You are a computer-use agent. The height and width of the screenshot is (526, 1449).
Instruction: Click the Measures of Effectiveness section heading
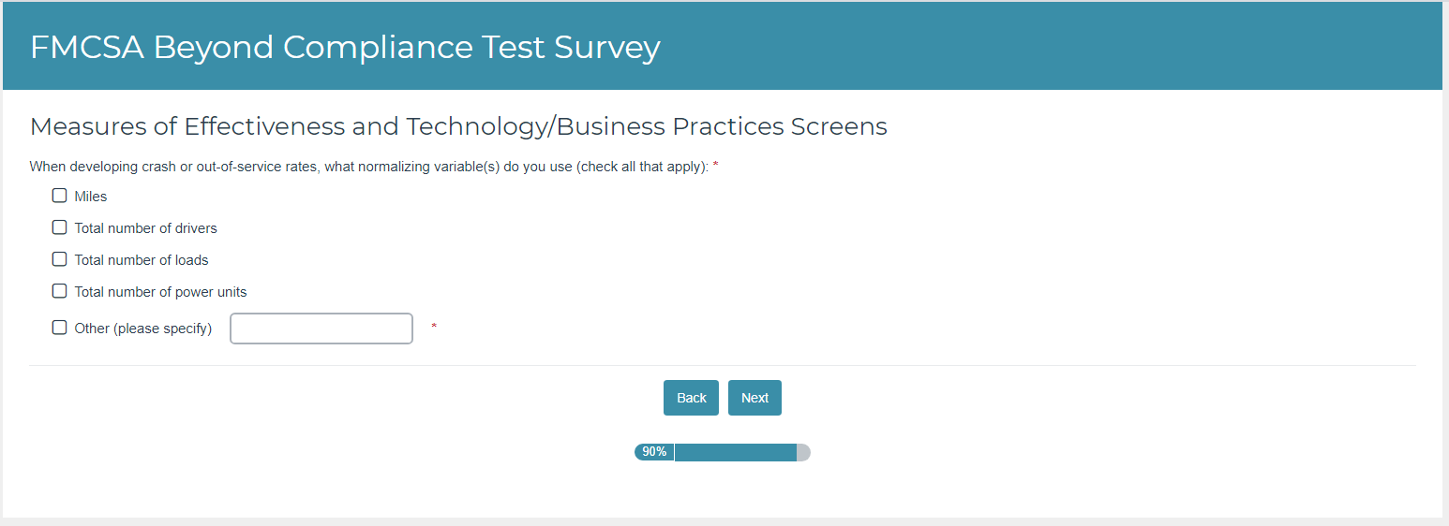(458, 126)
